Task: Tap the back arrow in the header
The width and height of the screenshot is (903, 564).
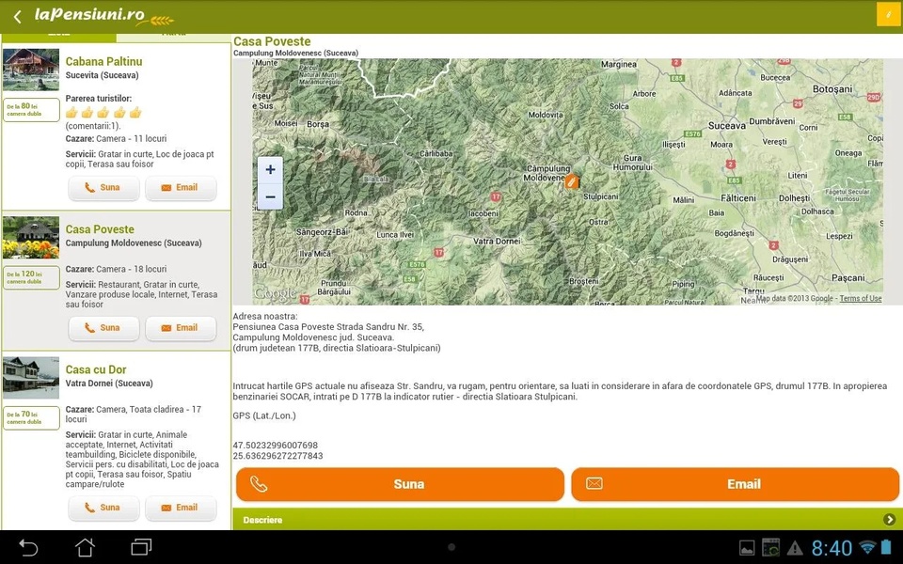Action: [17, 17]
